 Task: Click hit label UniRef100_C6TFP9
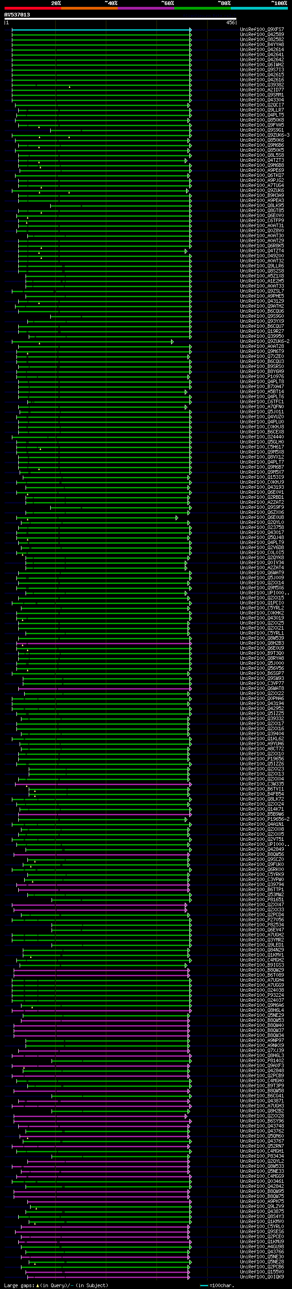[x=262, y=221]
